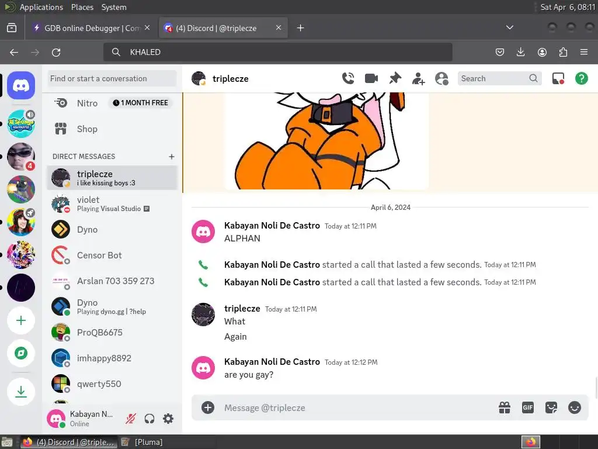Screen dimensions: 598x449
Task: Open Firefox account menu
Action: [x=542, y=52]
